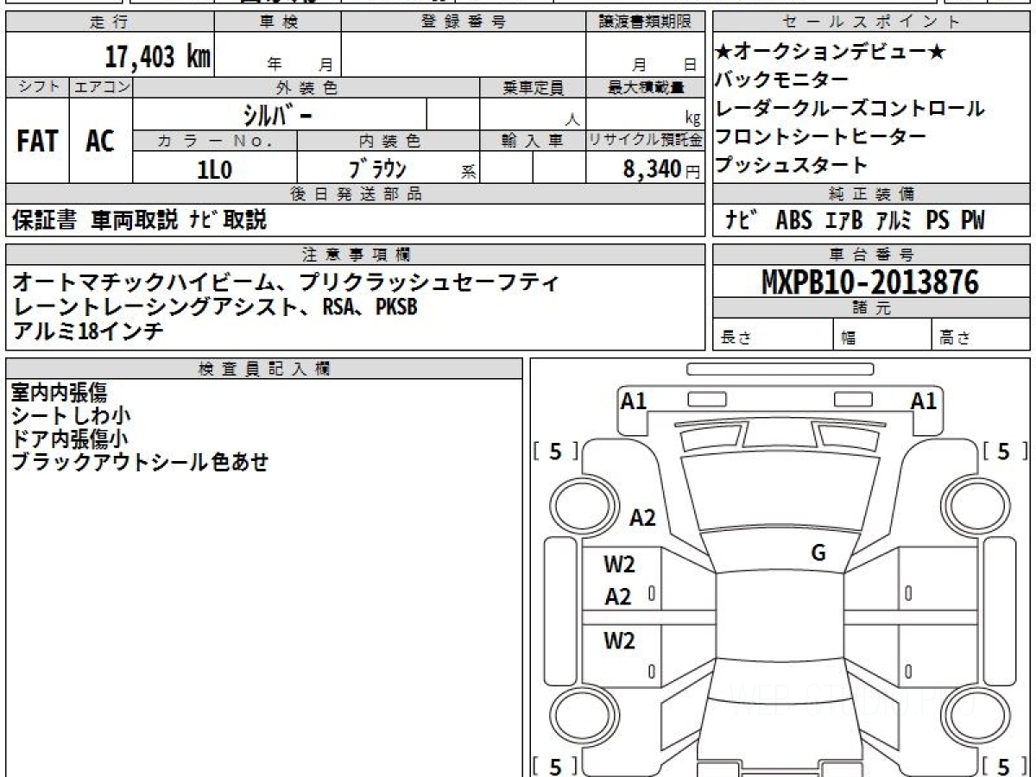
Task: Select the 外装色 header
Action: (306, 87)
